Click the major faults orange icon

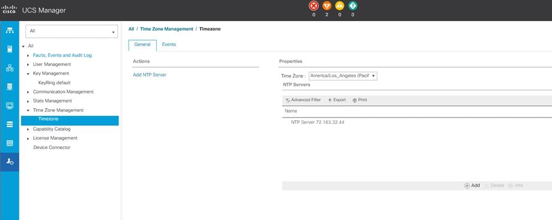click(326, 6)
